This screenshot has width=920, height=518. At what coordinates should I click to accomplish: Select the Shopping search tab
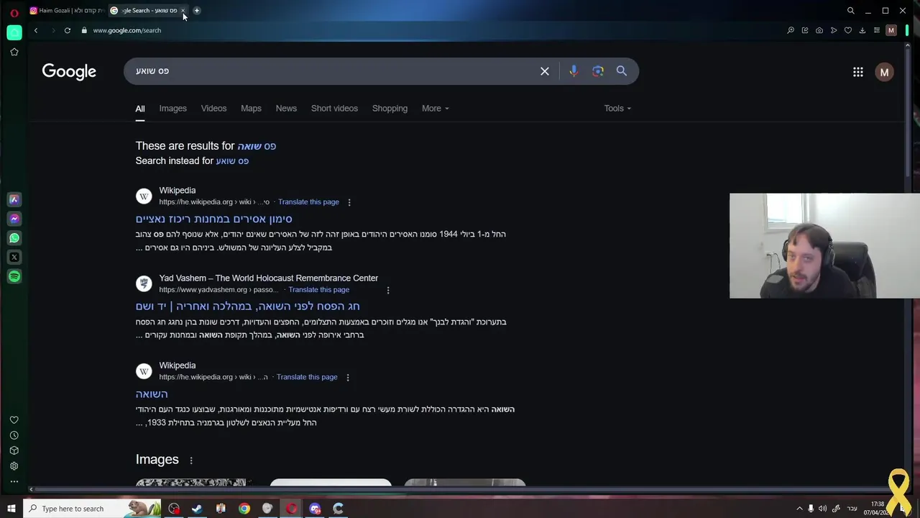[x=390, y=109]
